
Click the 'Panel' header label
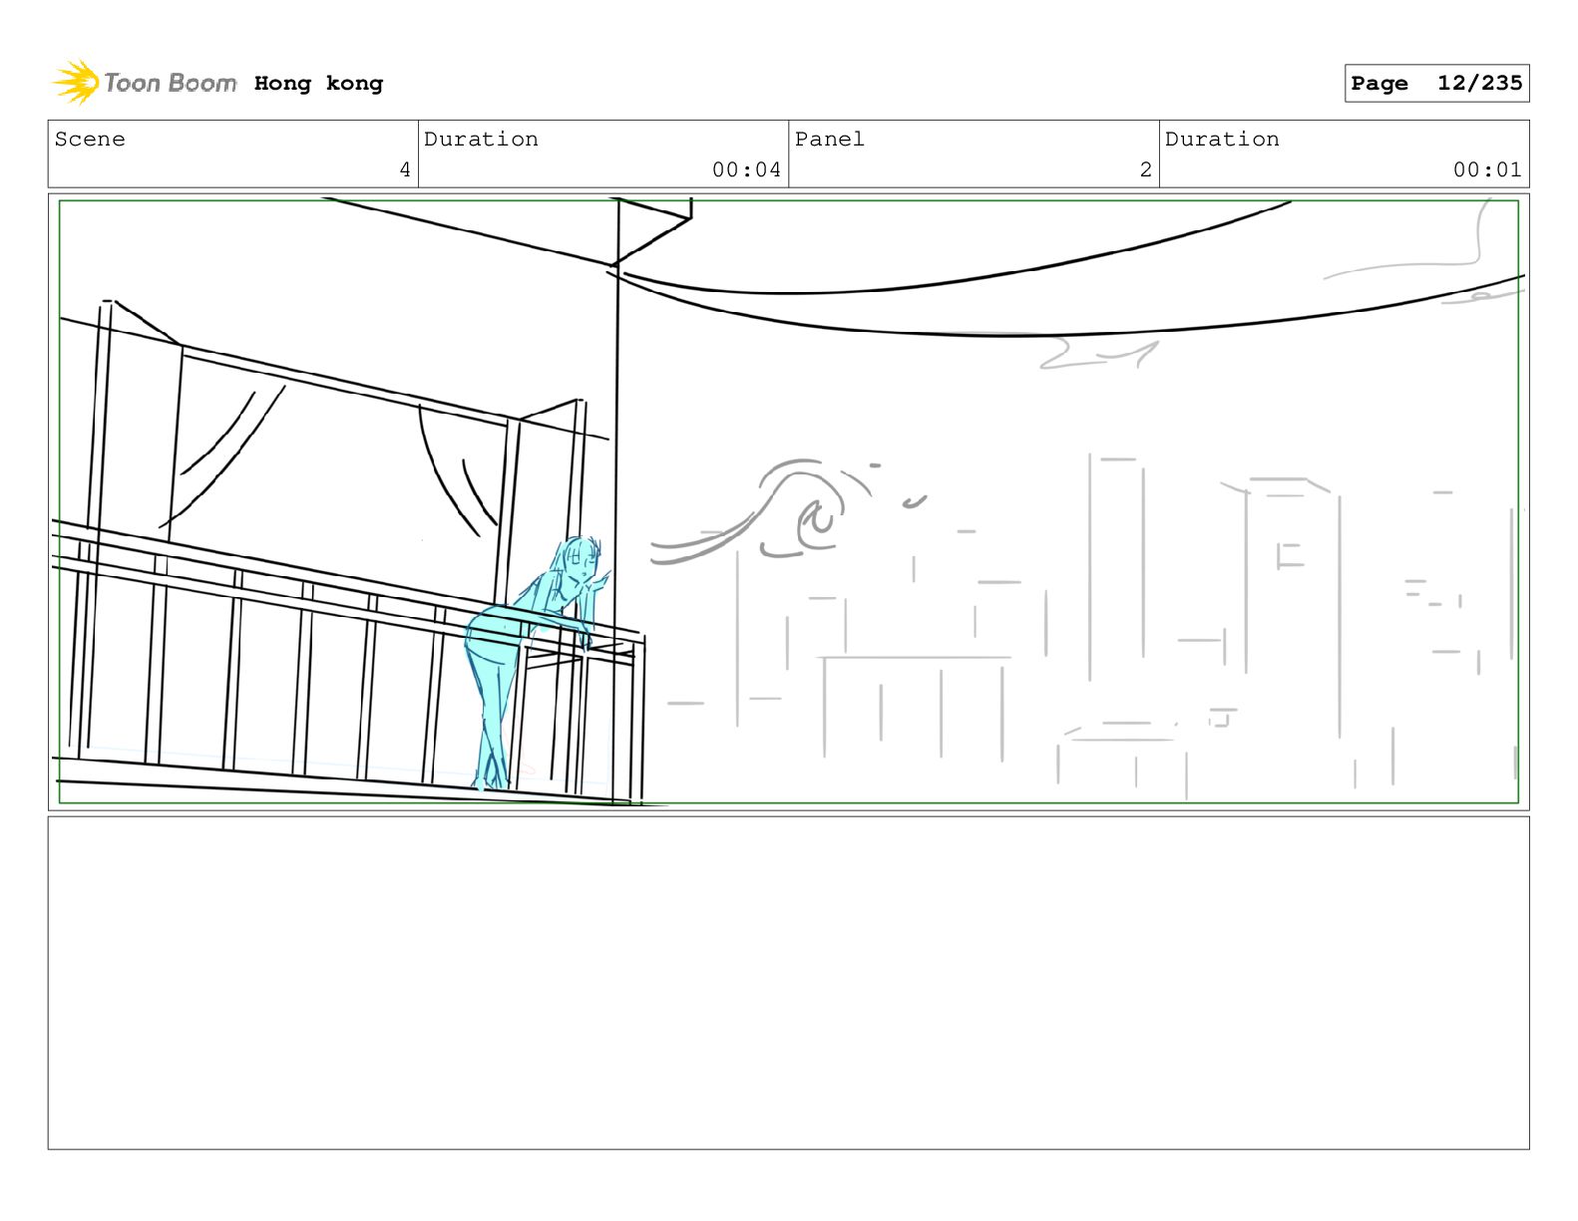(x=829, y=140)
